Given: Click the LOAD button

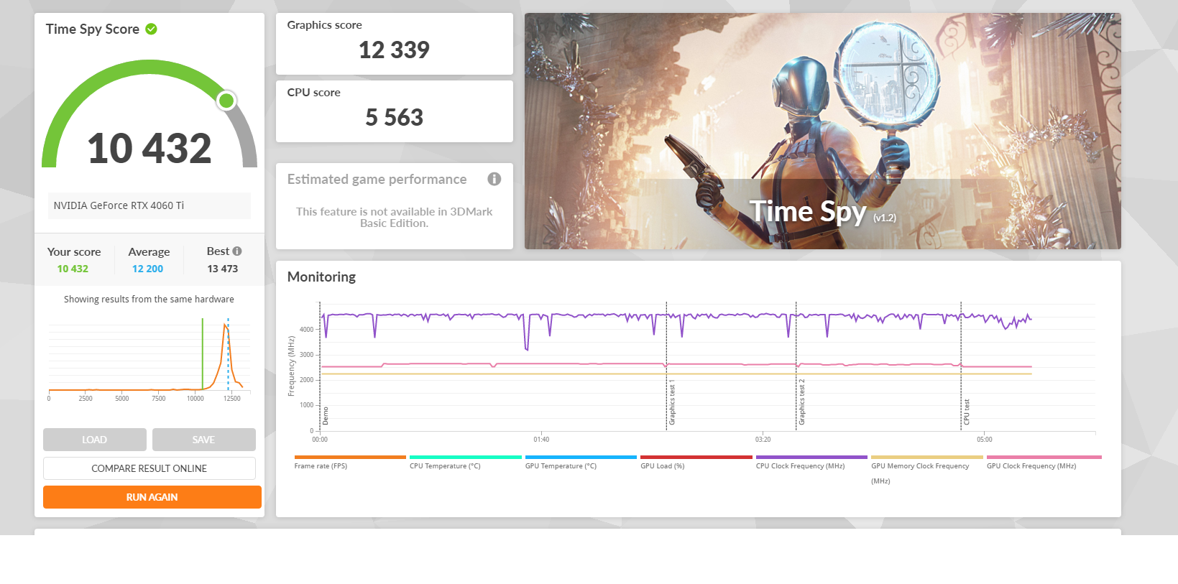Looking at the screenshot, I should (95, 440).
